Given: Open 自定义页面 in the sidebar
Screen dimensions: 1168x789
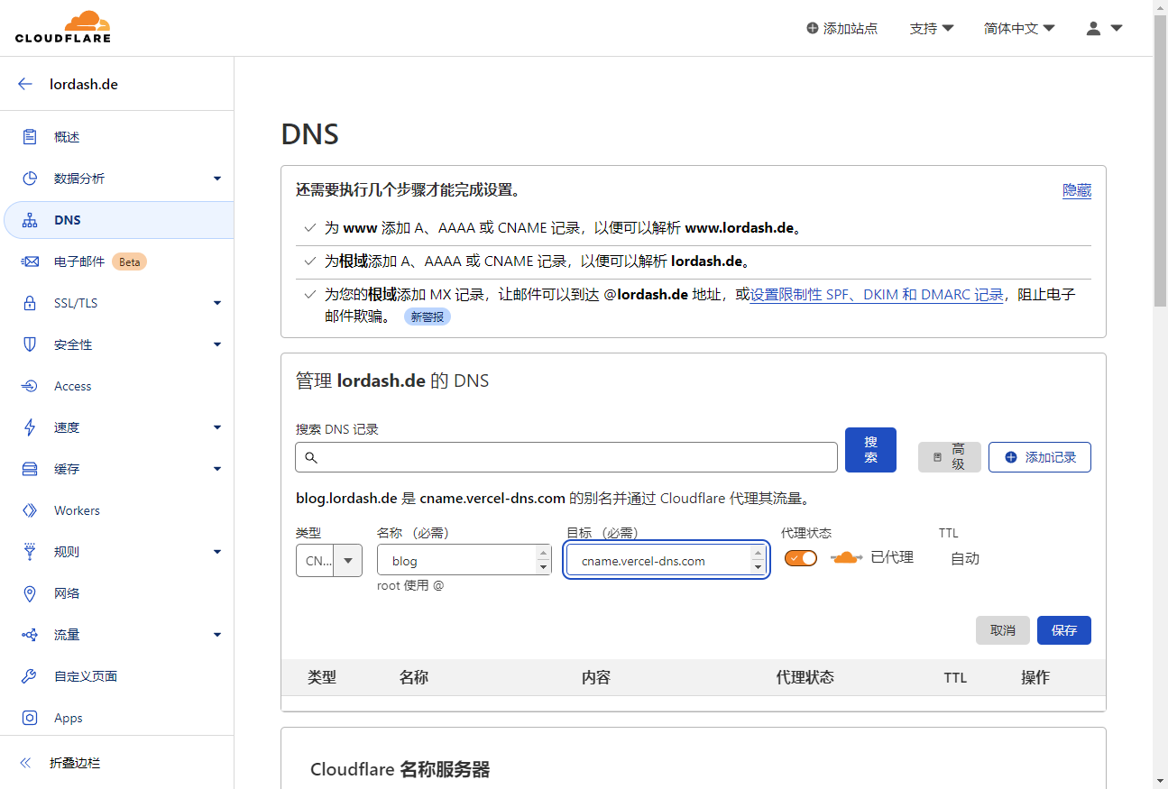Looking at the screenshot, I should [x=117, y=676].
